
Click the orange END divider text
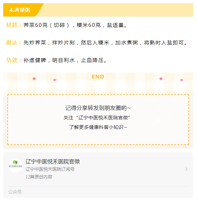(98, 77)
